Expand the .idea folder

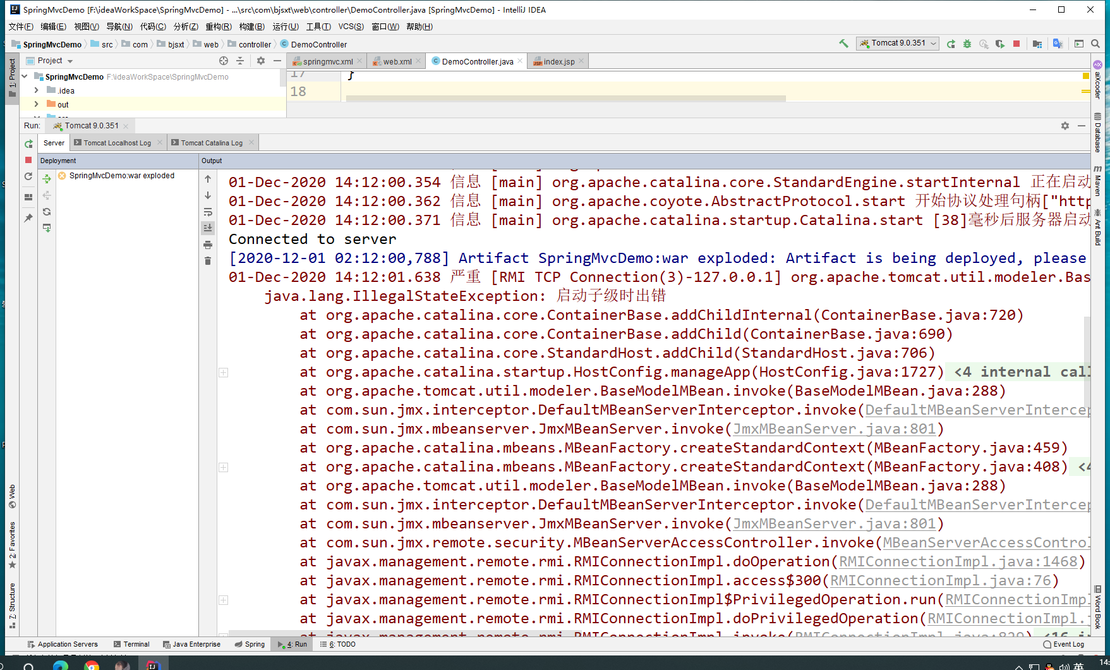pyautogui.click(x=36, y=90)
